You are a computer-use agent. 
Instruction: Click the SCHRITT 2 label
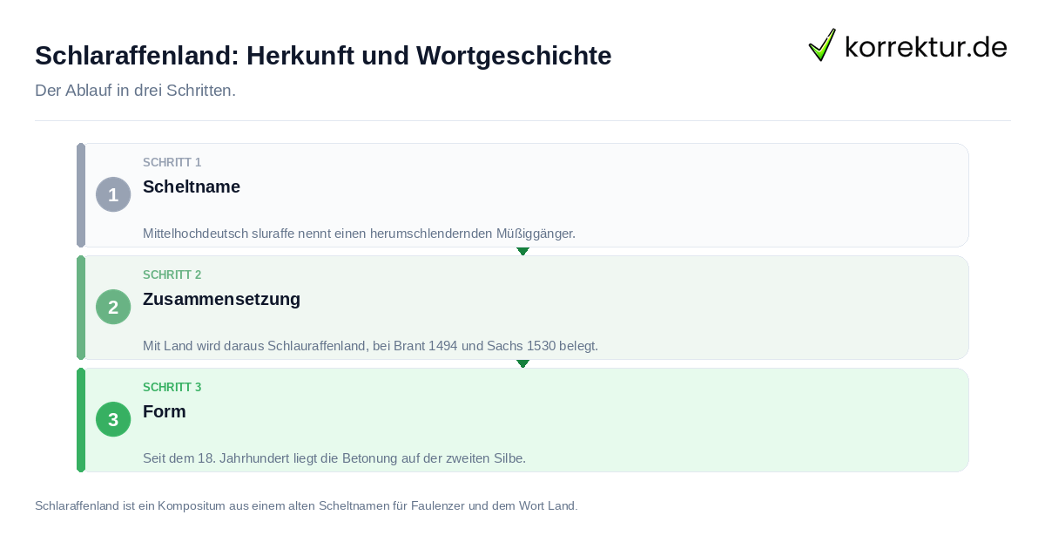point(172,275)
